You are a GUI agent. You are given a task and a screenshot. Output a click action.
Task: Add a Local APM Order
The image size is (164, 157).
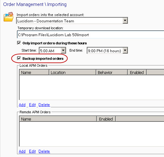22,105
